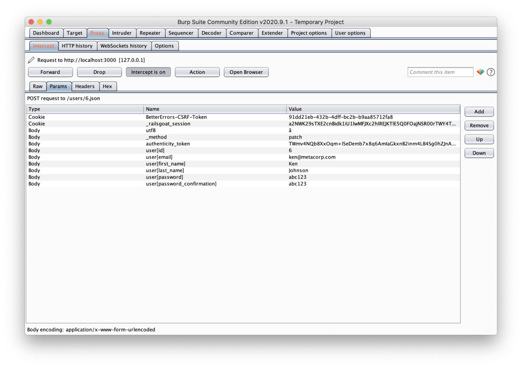Add a new request parameter
Viewport: 522px width, 368px height.
[479, 111]
